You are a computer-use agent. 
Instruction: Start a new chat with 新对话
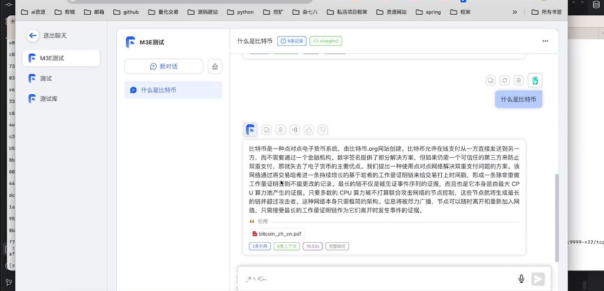(x=163, y=67)
